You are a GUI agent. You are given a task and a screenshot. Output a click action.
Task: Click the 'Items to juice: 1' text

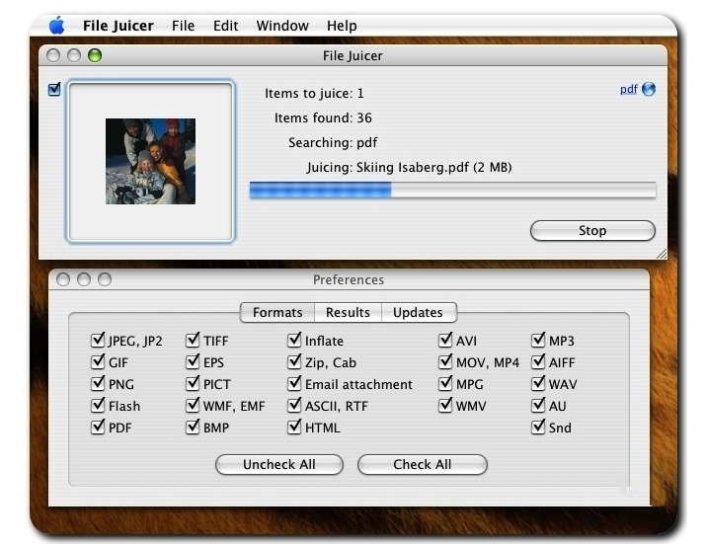314,93
